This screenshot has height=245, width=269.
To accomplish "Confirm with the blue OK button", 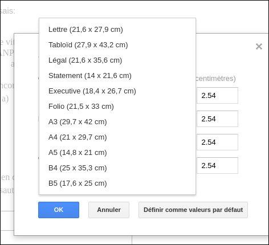I will point(59,210).
